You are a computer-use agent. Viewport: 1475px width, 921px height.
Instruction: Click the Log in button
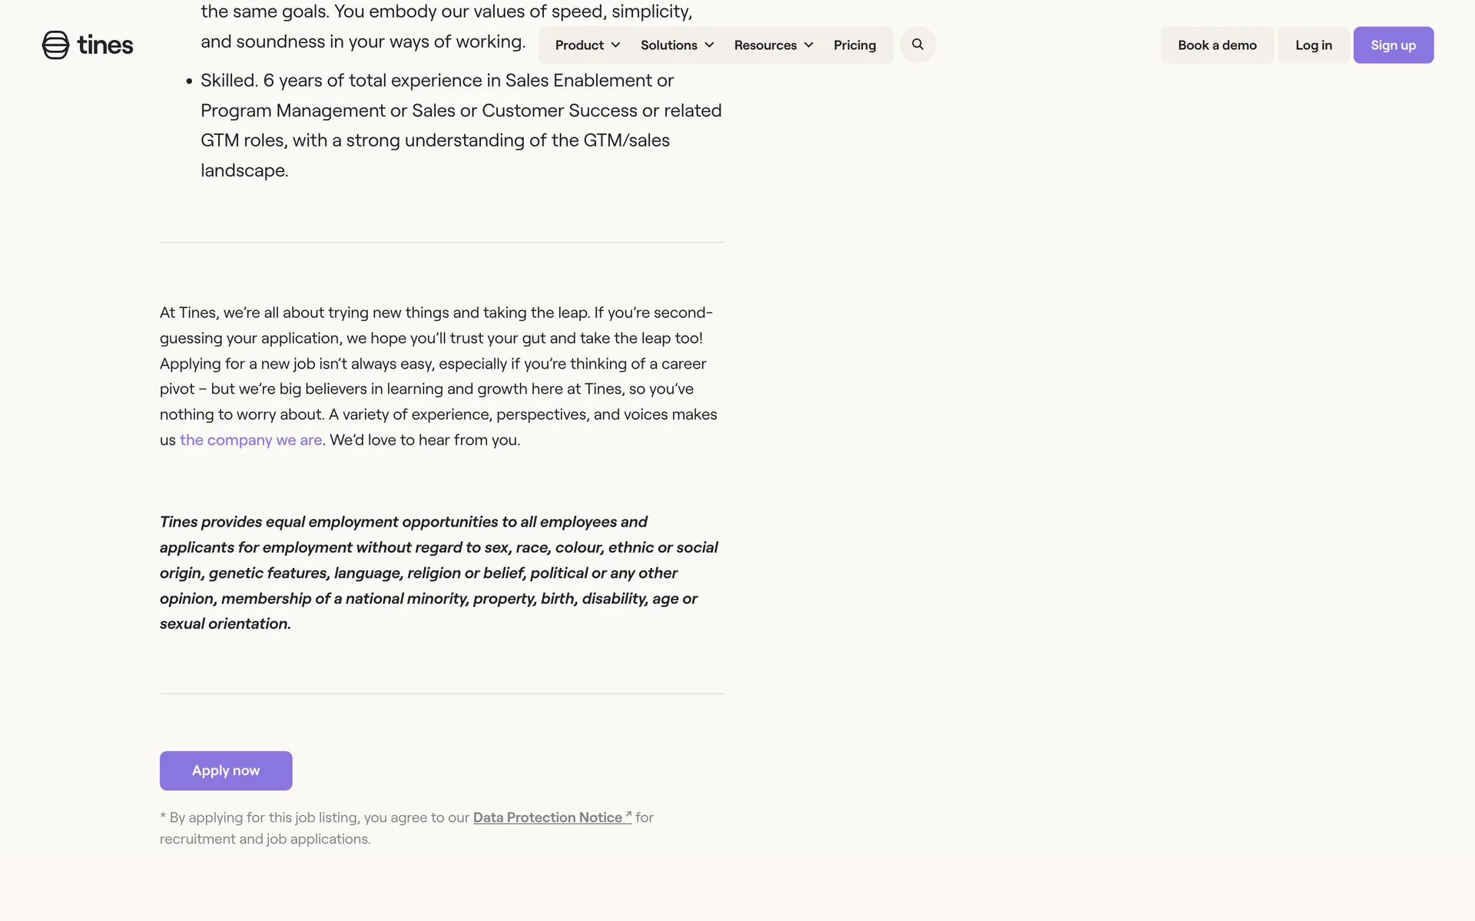(x=1313, y=45)
